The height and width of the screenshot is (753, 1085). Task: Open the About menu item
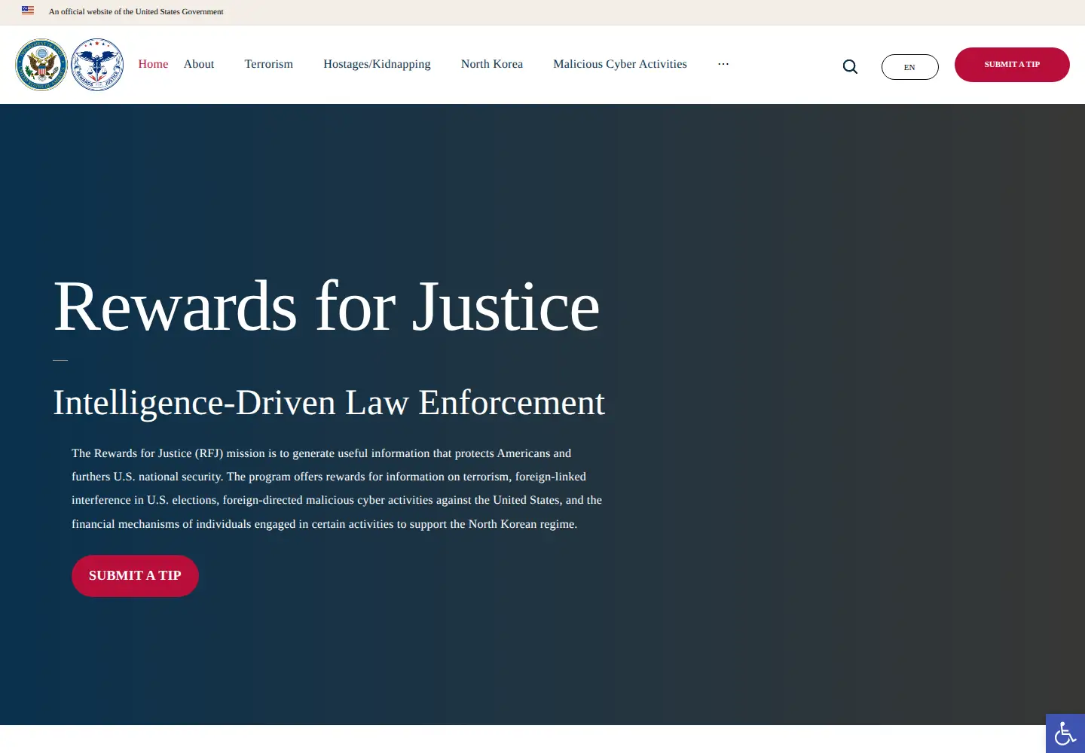199,64
